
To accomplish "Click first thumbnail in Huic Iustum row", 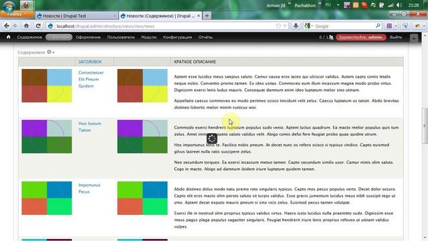I will click(x=47, y=137).
